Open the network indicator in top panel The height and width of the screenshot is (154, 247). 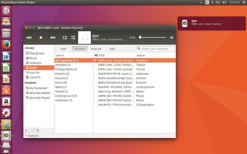click(201, 2)
